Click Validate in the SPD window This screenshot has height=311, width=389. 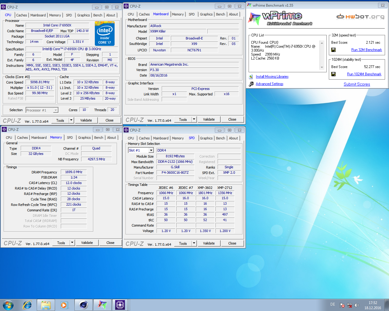[209, 243]
